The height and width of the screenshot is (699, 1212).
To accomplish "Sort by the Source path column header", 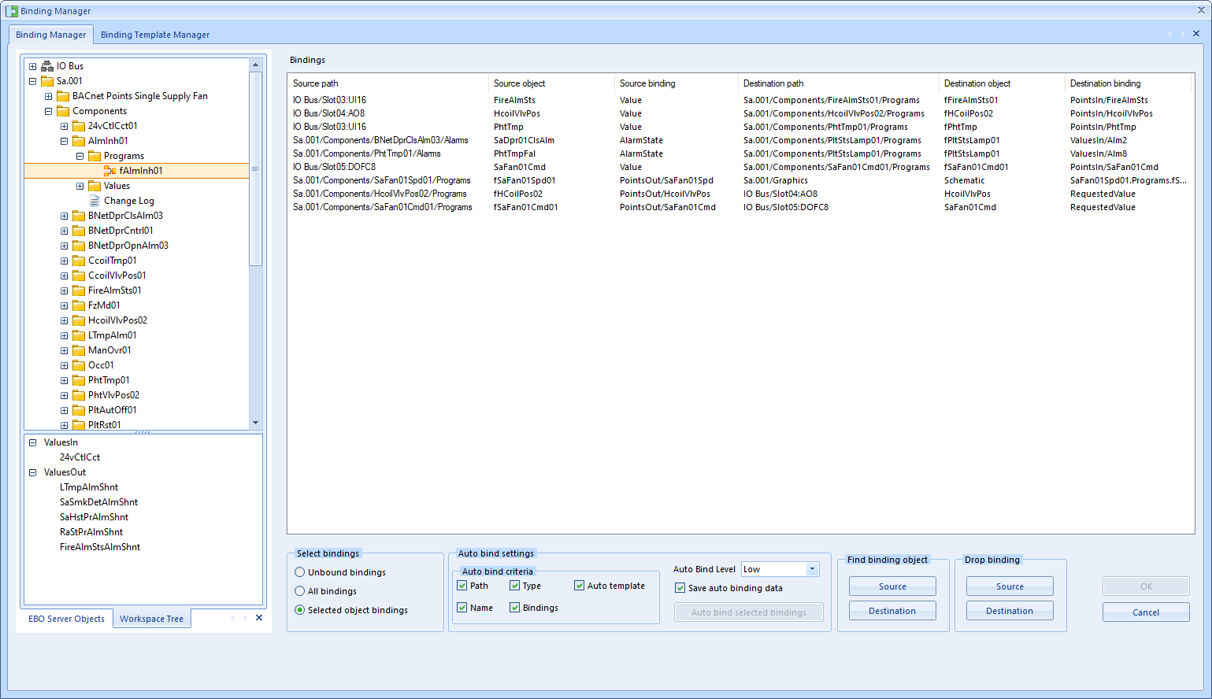I will click(x=387, y=83).
